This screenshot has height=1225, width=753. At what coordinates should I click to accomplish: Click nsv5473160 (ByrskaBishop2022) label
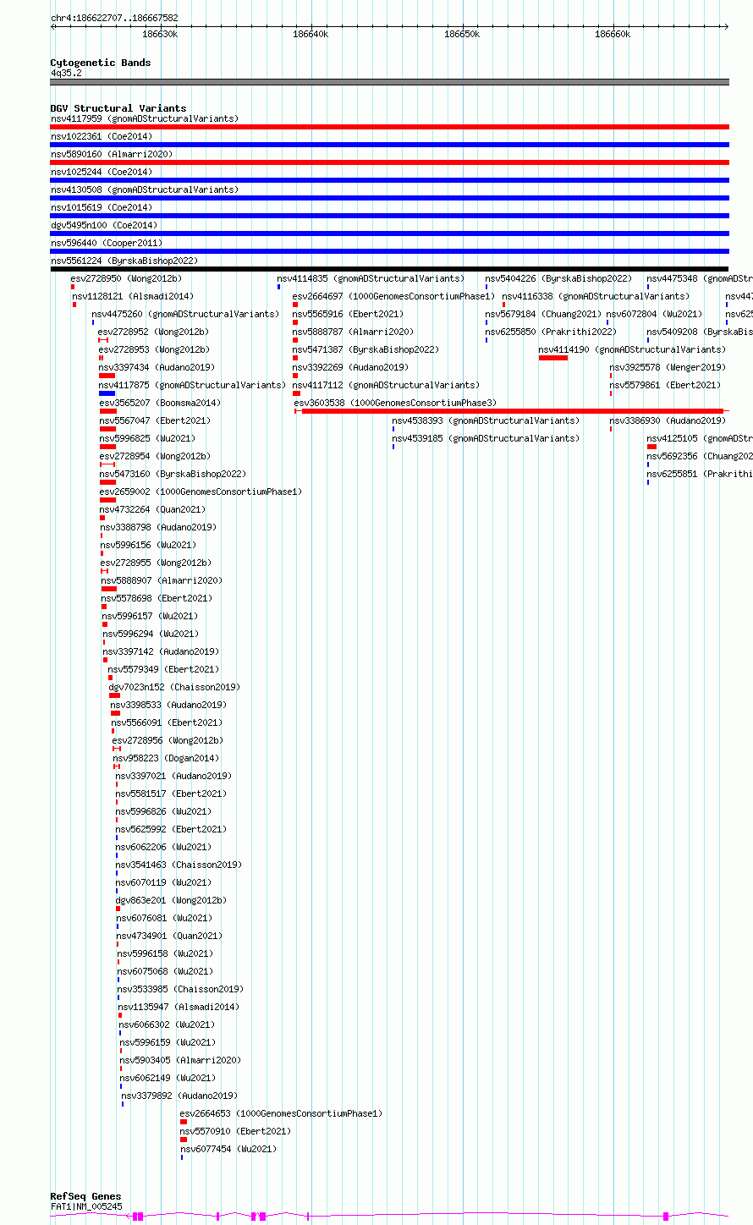(x=173, y=474)
